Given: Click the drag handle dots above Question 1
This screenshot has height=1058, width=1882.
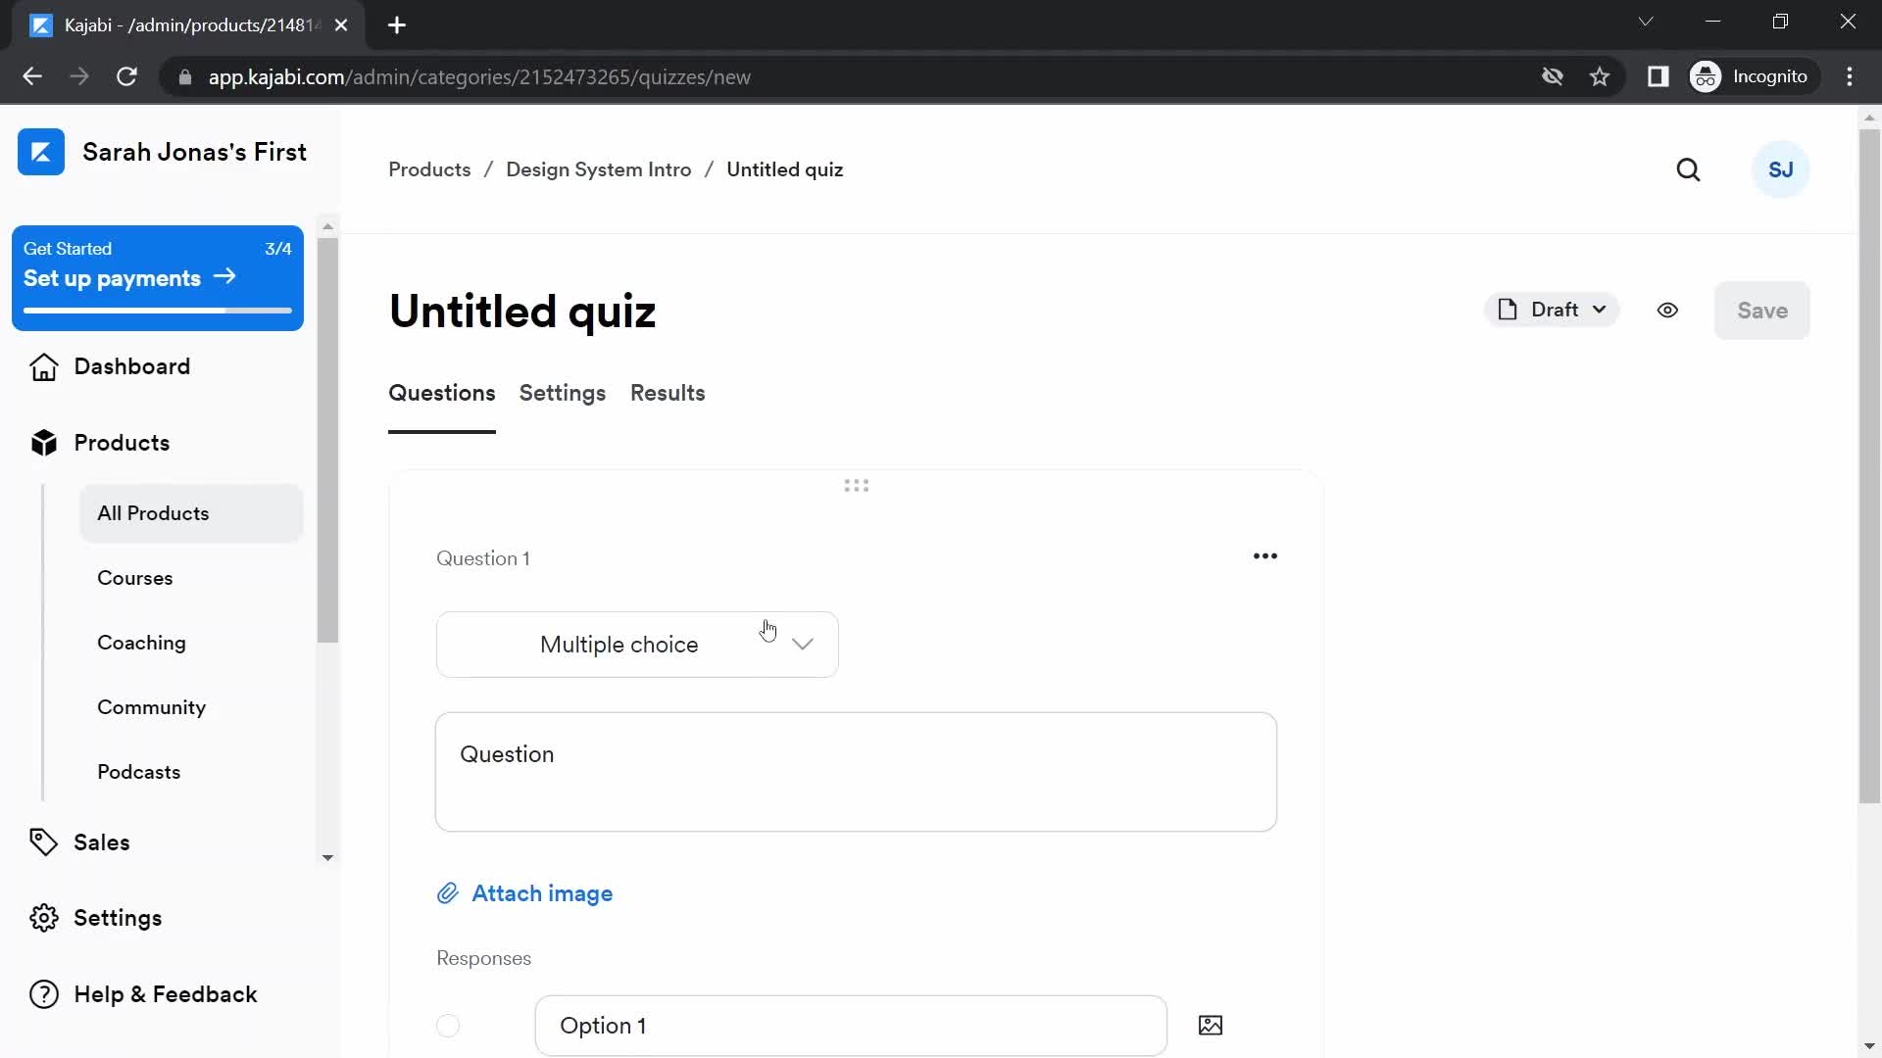Looking at the screenshot, I should point(855,485).
